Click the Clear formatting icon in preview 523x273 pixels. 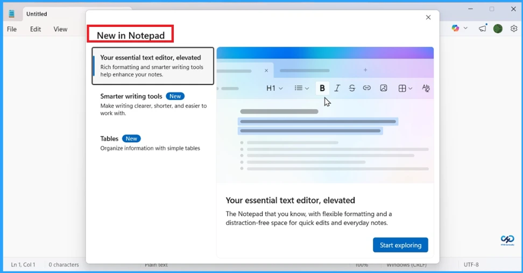pyautogui.click(x=426, y=88)
